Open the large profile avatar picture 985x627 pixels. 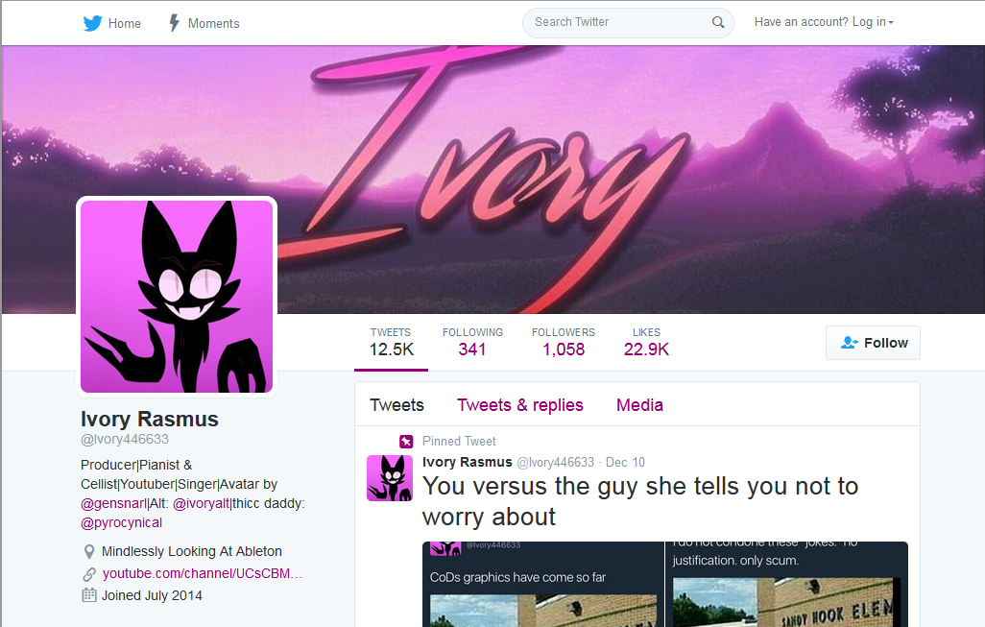click(x=177, y=297)
